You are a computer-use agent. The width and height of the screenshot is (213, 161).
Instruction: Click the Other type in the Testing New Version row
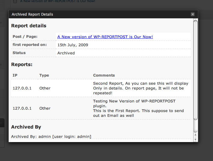pos(45,108)
